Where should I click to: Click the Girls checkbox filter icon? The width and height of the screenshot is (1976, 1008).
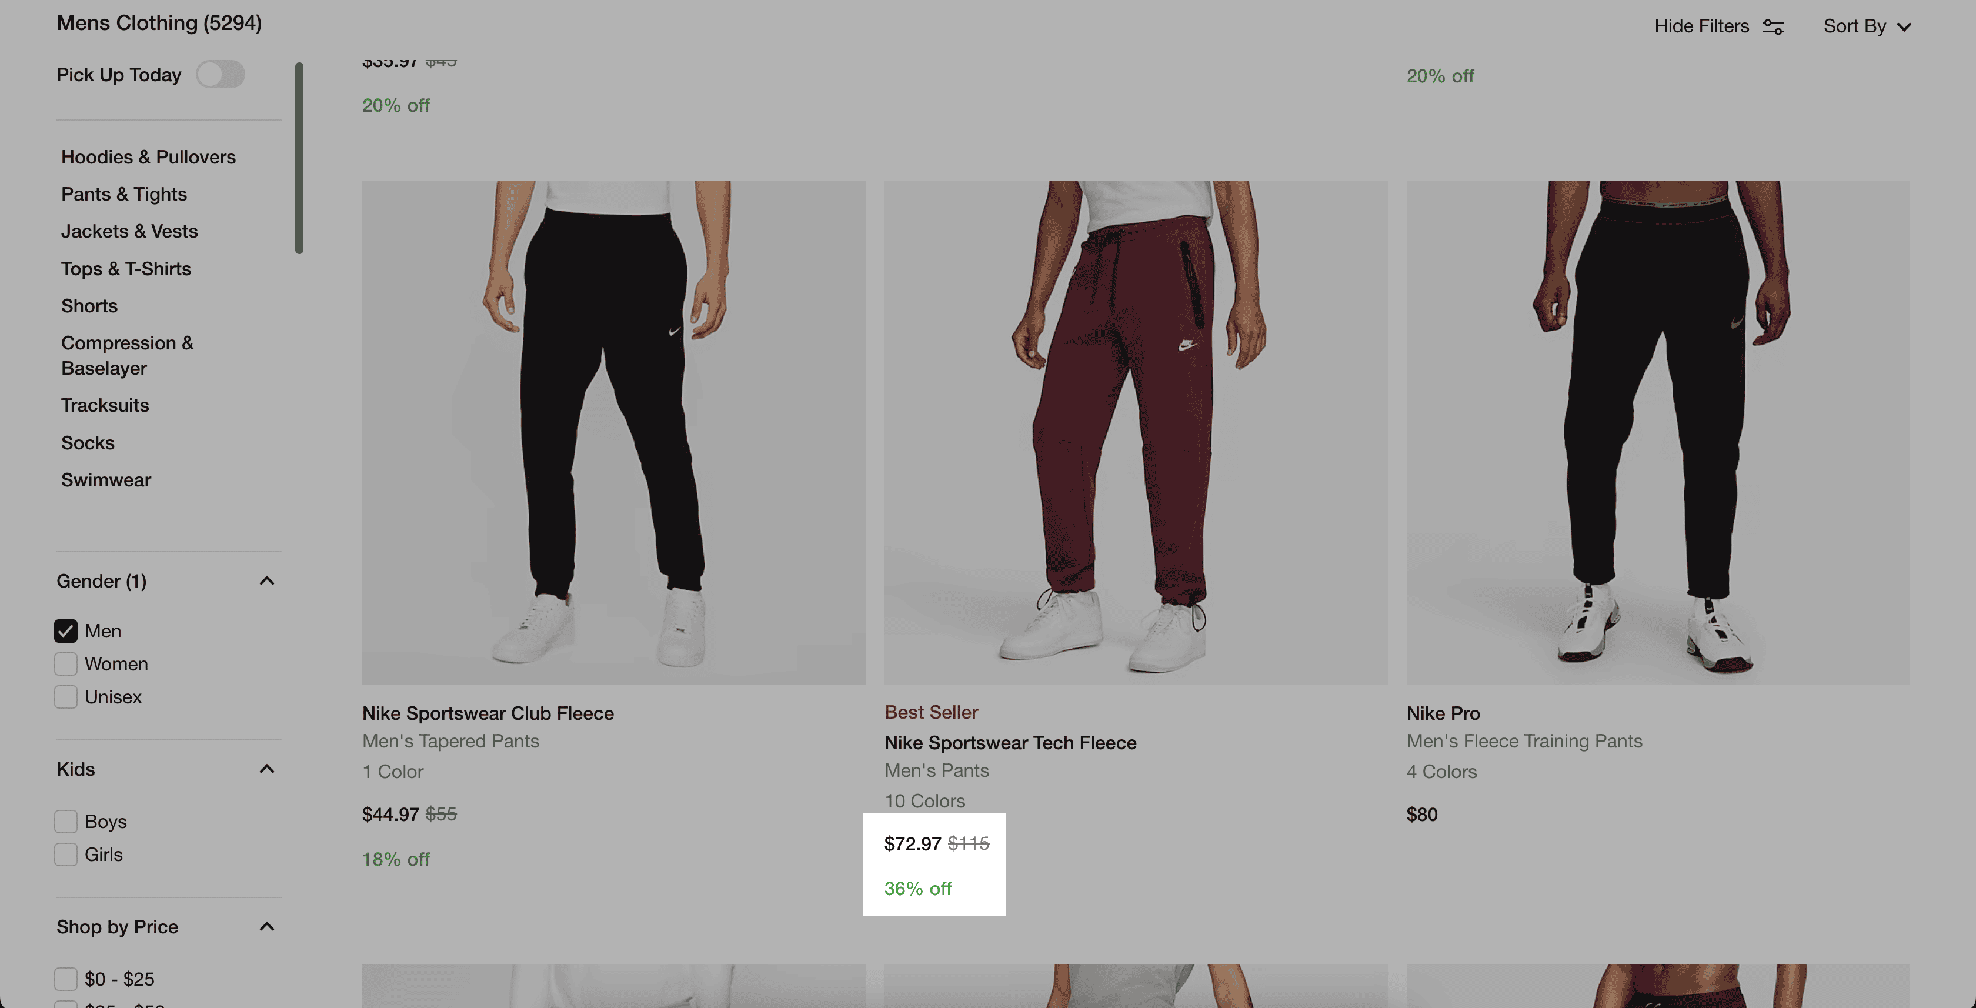[x=65, y=854]
